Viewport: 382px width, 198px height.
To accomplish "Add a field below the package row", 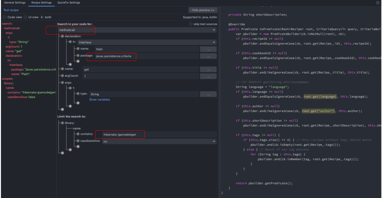I will click(78, 61).
